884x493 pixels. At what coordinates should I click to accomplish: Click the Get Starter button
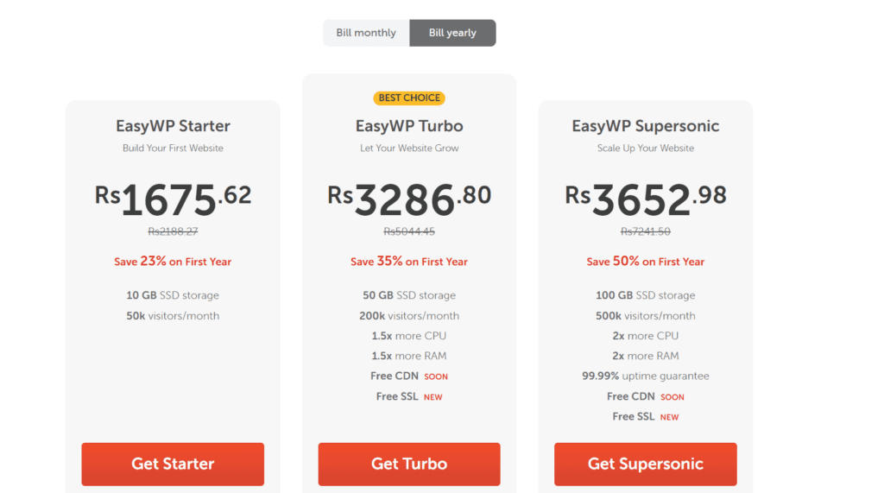click(x=173, y=464)
